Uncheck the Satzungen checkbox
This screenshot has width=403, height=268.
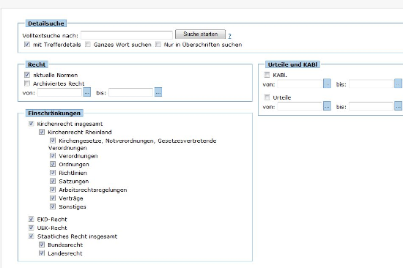53,181
